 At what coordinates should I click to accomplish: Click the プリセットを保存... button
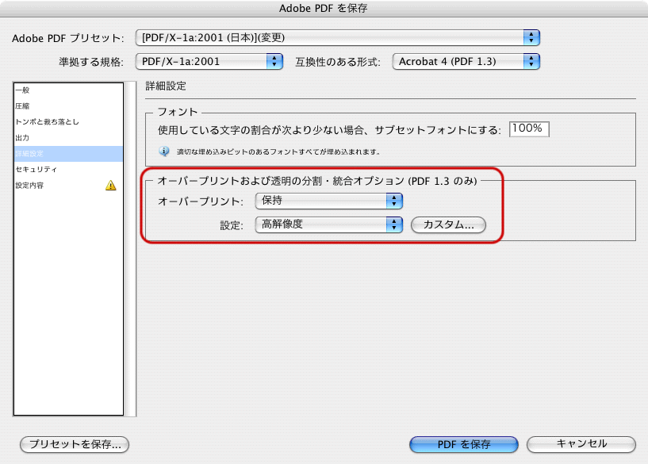pyautogui.click(x=75, y=445)
